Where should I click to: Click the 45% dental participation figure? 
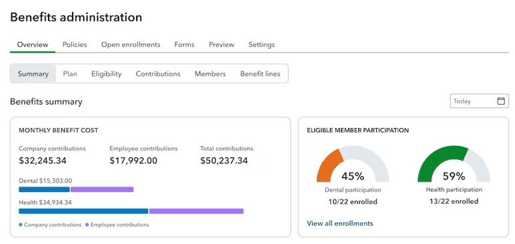pos(353,177)
